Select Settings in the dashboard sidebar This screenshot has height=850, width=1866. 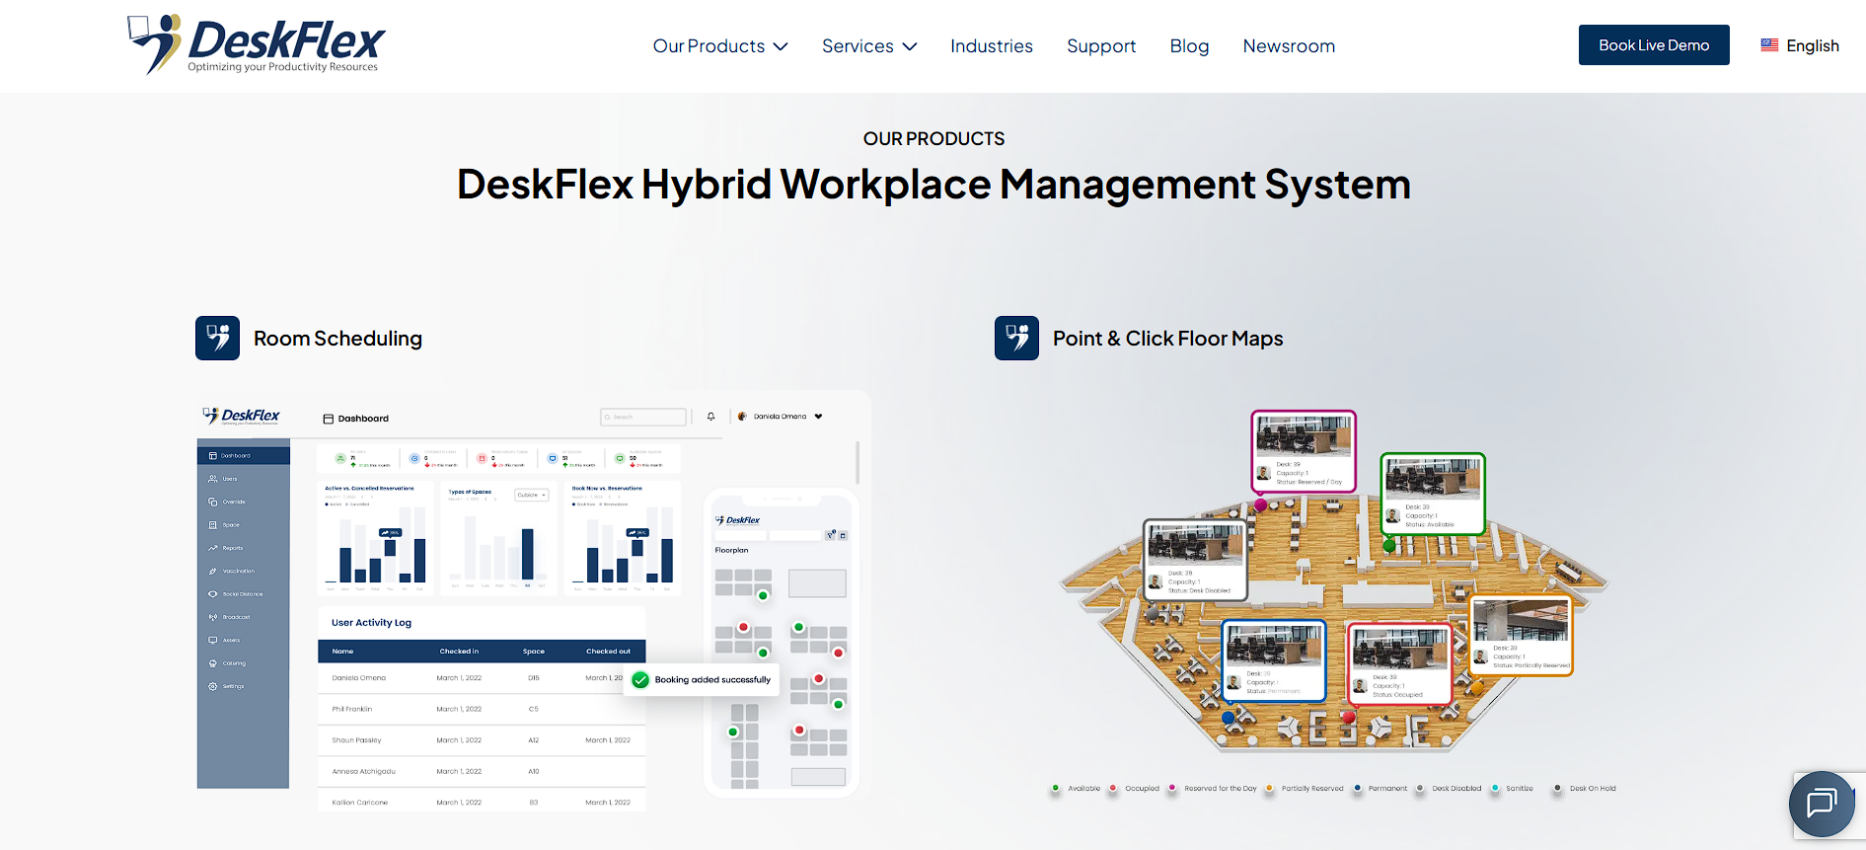pyautogui.click(x=227, y=686)
